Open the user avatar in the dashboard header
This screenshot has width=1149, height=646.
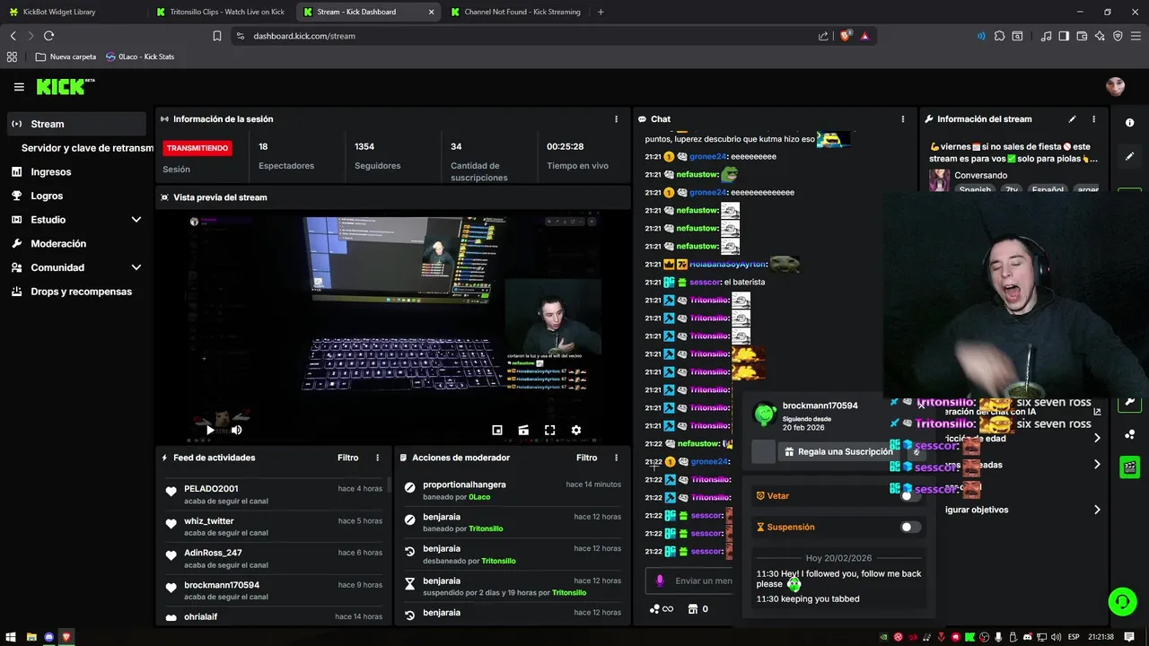pyautogui.click(x=1115, y=87)
